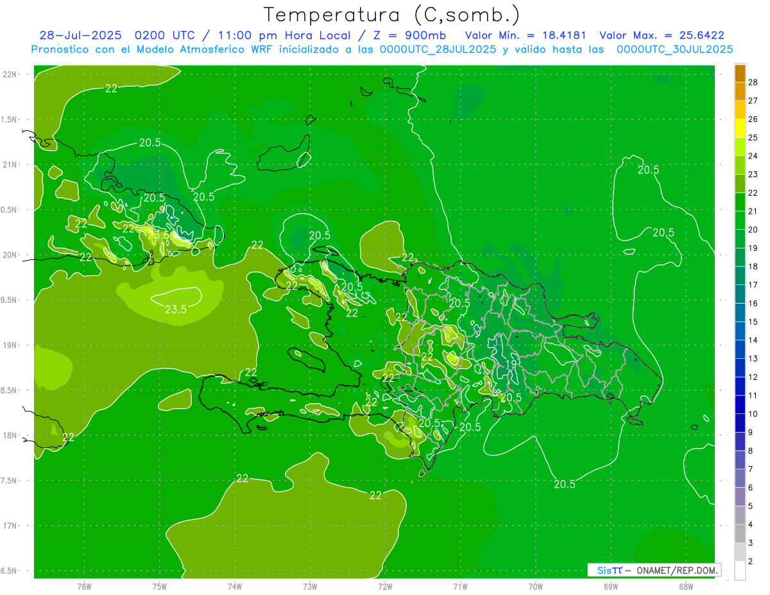Click the "73W" longitude axis label
Image resolution: width=770 pixels, height=595 pixels.
(x=310, y=586)
